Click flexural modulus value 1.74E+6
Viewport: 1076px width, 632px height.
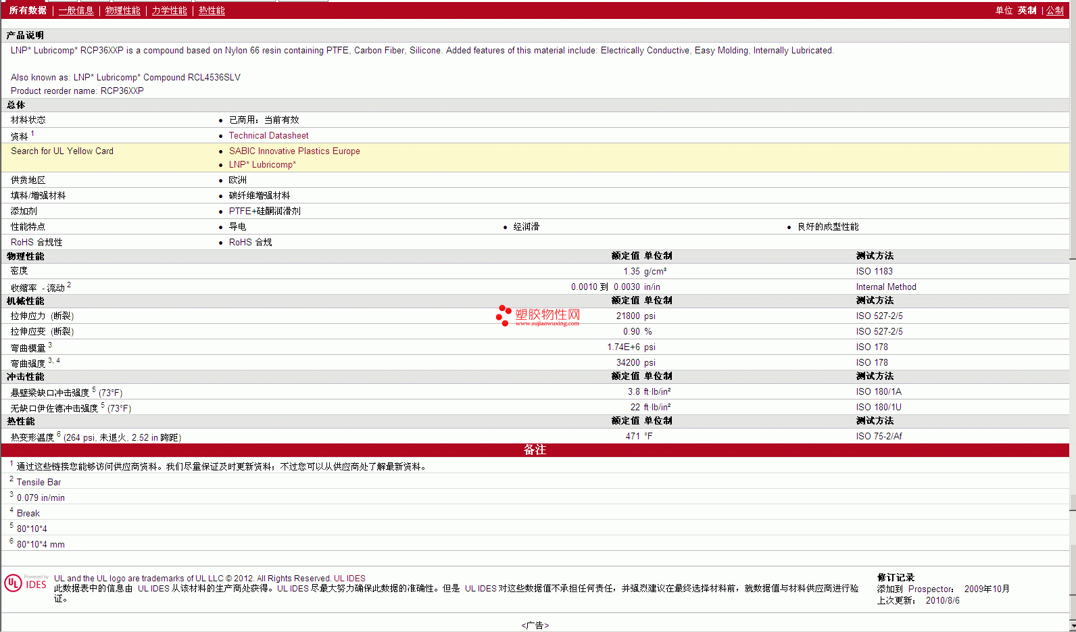tap(623, 347)
